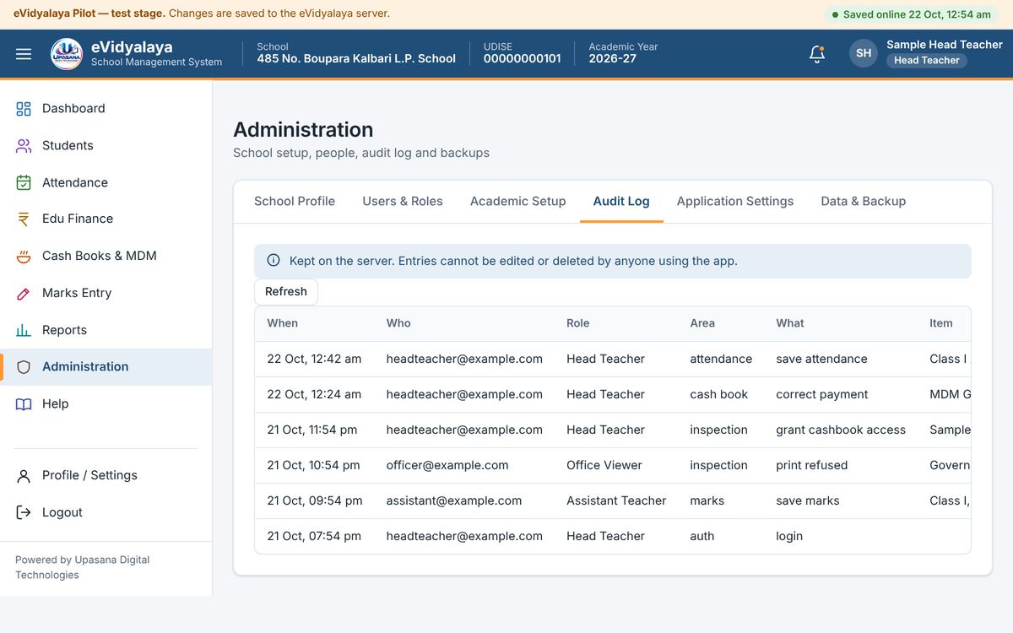Open Help in the sidebar
This screenshot has height=633, width=1013.
tap(106, 404)
